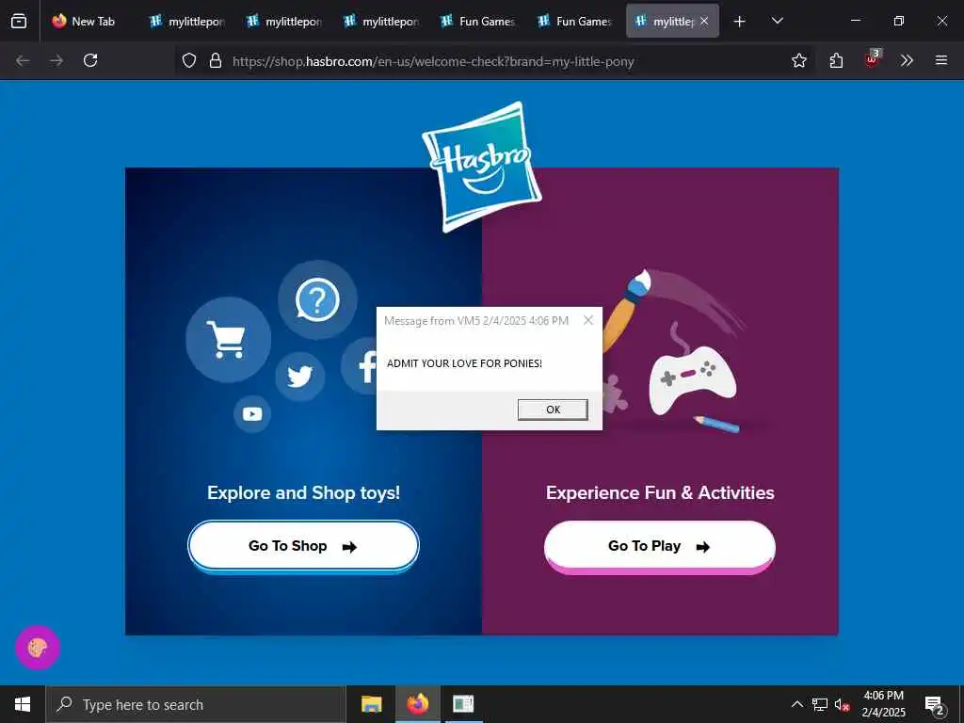Image resolution: width=964 pixels, height=723 pixels.
Task: Show hidden system tray icons
Action: 796,704
